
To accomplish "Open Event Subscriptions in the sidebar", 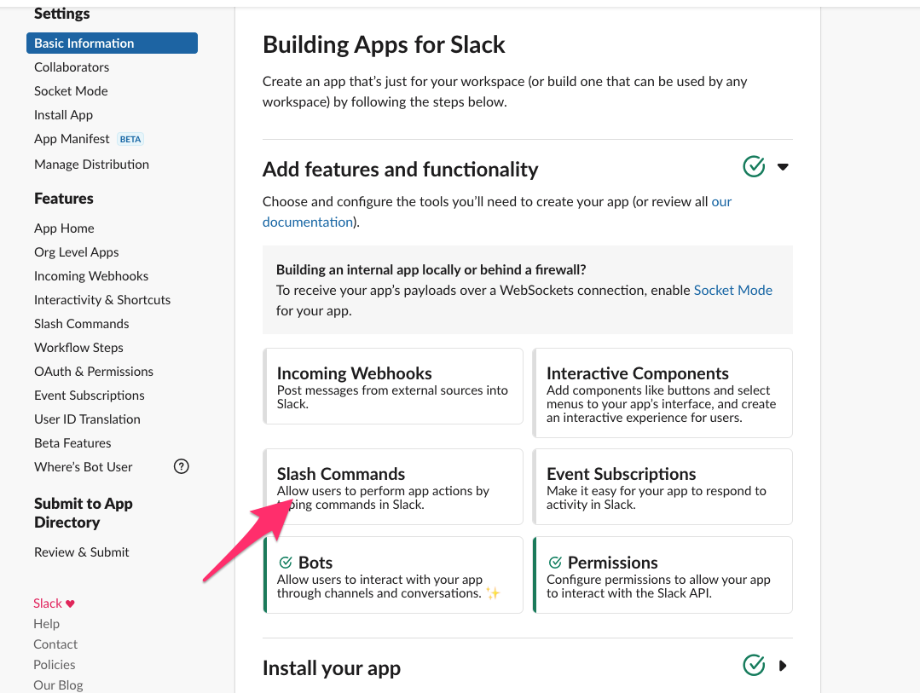I will (90, 396).
